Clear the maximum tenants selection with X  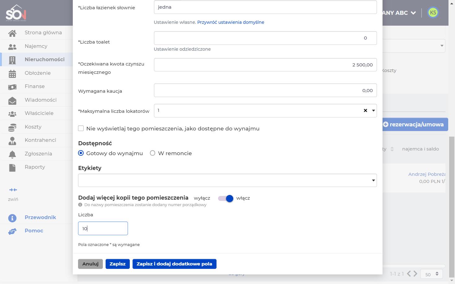[x=365, y=111]
